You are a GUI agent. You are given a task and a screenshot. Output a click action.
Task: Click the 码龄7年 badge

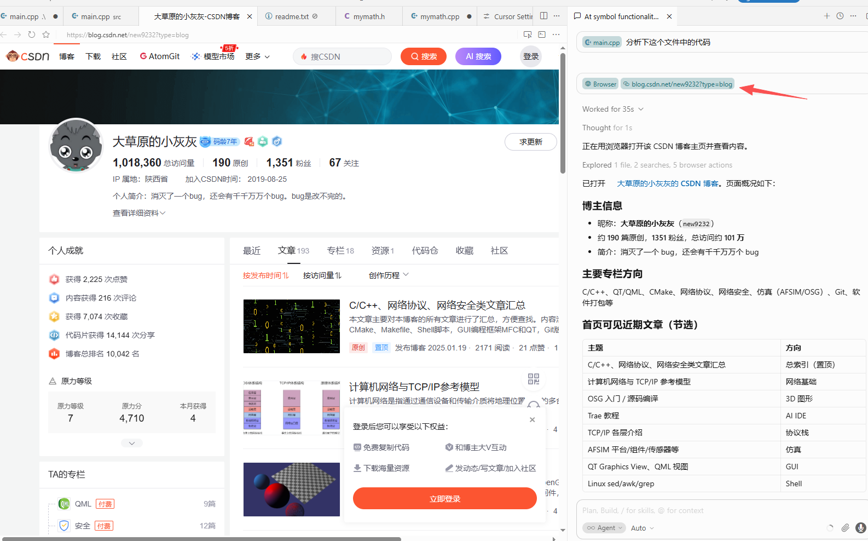(219, 142)
